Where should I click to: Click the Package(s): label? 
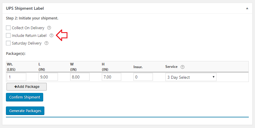tap(16, 54)
